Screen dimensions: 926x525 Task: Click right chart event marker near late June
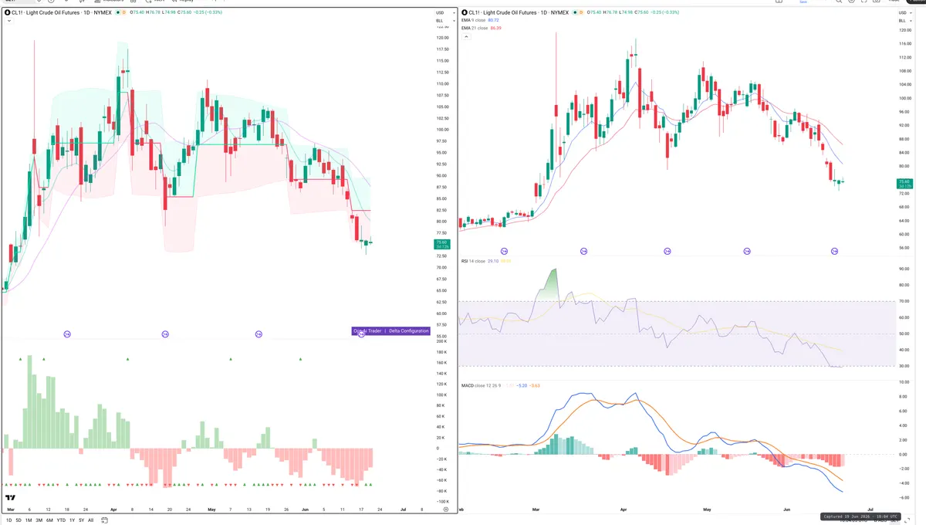[834, 252]
